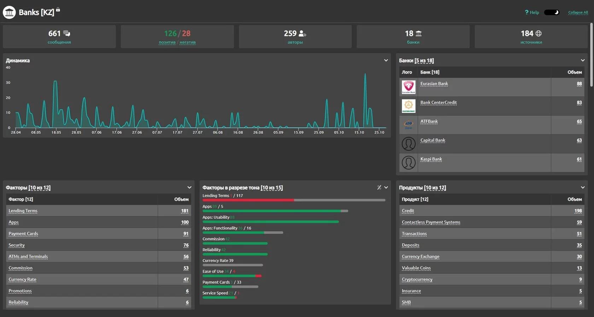
Task: Click the Collapse All link
Action: tap(578, 12)
